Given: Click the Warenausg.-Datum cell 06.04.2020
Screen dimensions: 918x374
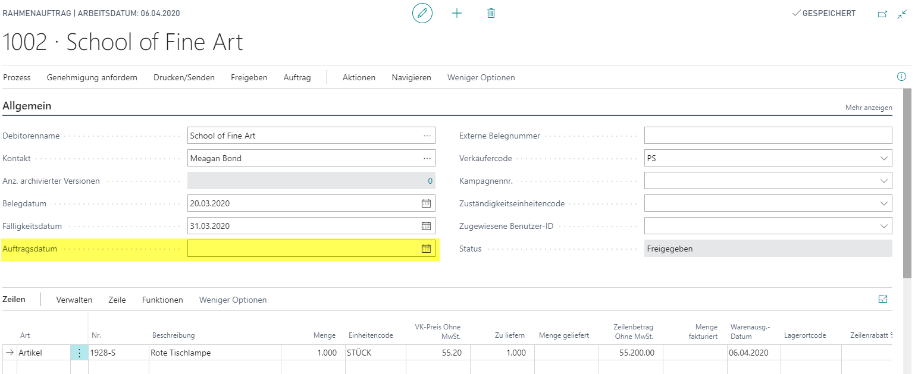Looking at the screenshot, I should (753, 353).
